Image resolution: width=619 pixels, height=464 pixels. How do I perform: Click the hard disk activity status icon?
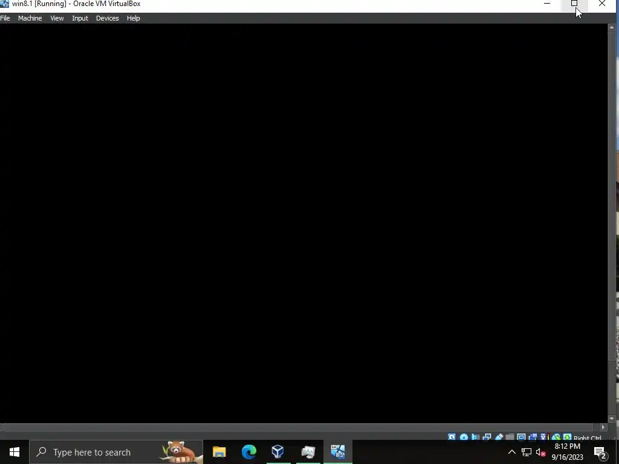point(452,437)
